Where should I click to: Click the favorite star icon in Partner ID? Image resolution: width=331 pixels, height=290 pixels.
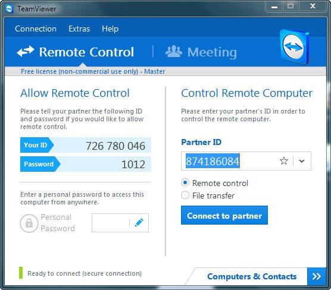(284, 161)
